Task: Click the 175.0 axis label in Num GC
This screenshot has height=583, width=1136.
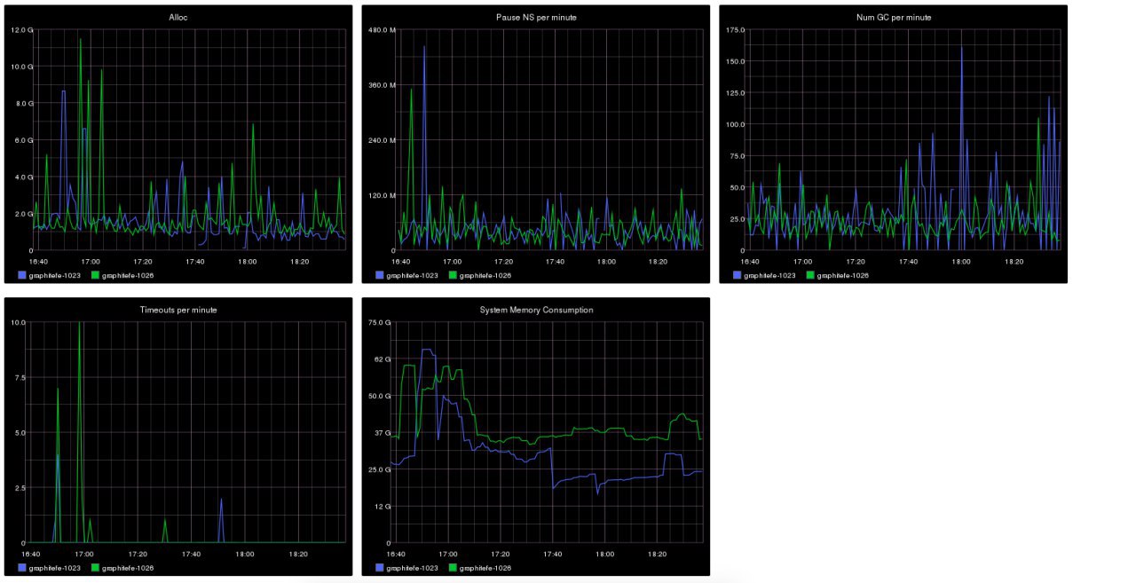Action: [735, 30]
